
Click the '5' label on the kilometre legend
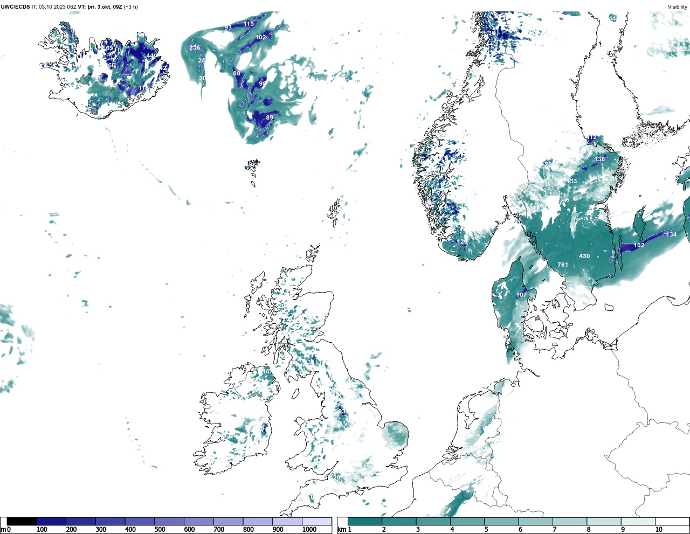click(x=486, y=529)
